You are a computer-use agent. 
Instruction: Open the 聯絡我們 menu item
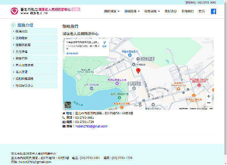coord(188,11)
